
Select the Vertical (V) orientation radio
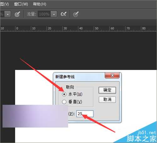click(x=64, y=102)
